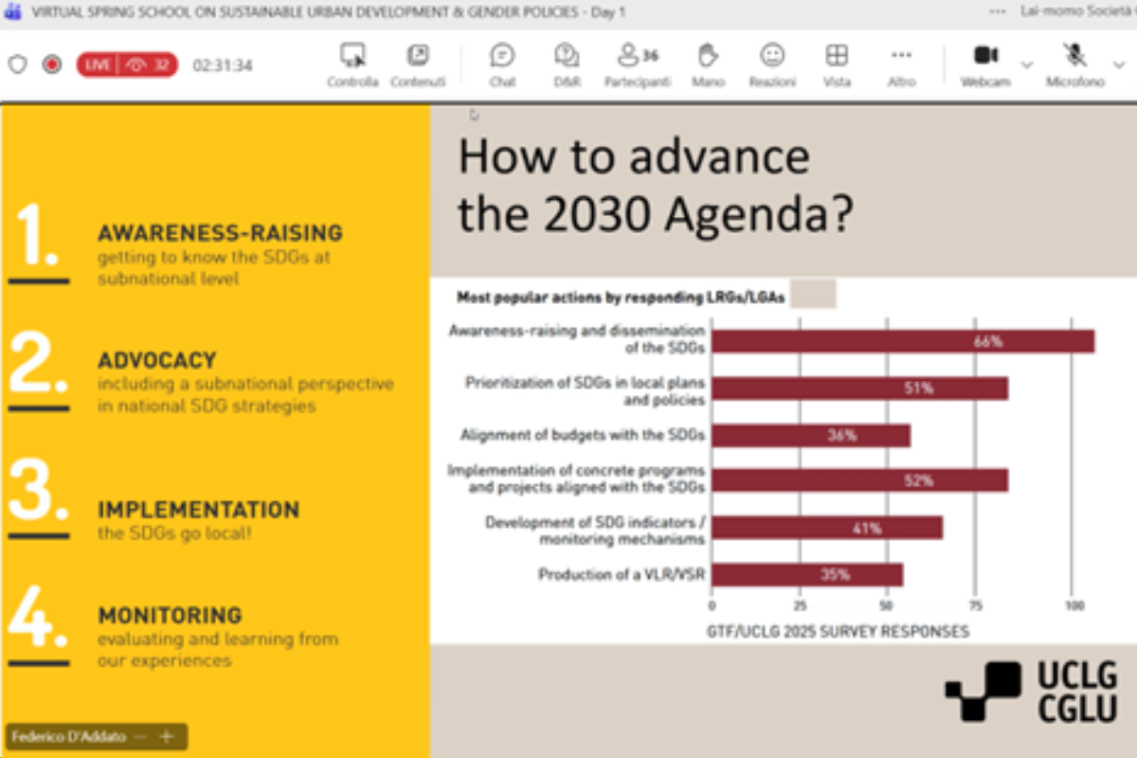Stop the recording with the red dot
This screenshot has height=758, width=1137.
click(51, 63)
